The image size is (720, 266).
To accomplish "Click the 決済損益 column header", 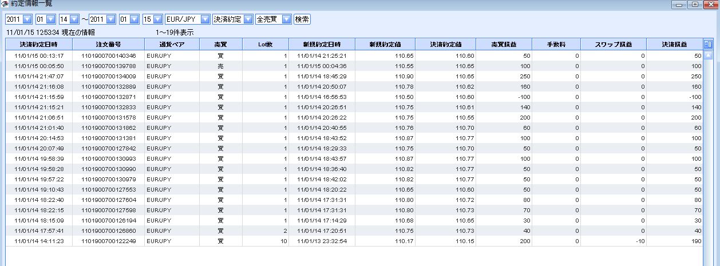I will click(x=674, y=44).
